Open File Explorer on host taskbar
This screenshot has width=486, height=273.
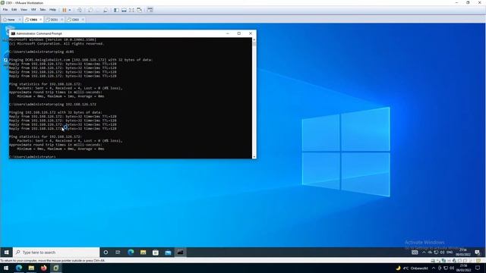31,268
